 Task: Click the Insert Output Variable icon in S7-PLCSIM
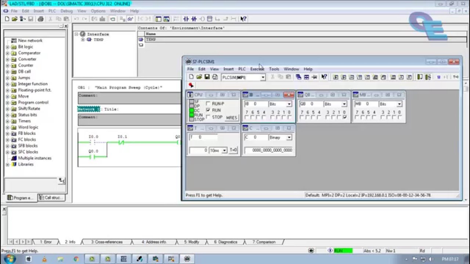pos(344,77)
